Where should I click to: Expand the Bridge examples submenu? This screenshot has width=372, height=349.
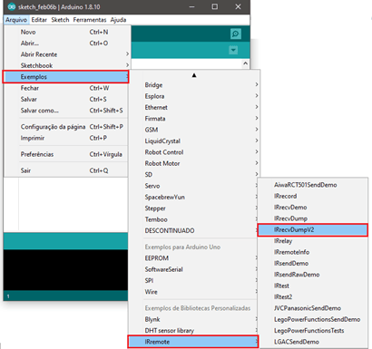(x=194, y=85)
